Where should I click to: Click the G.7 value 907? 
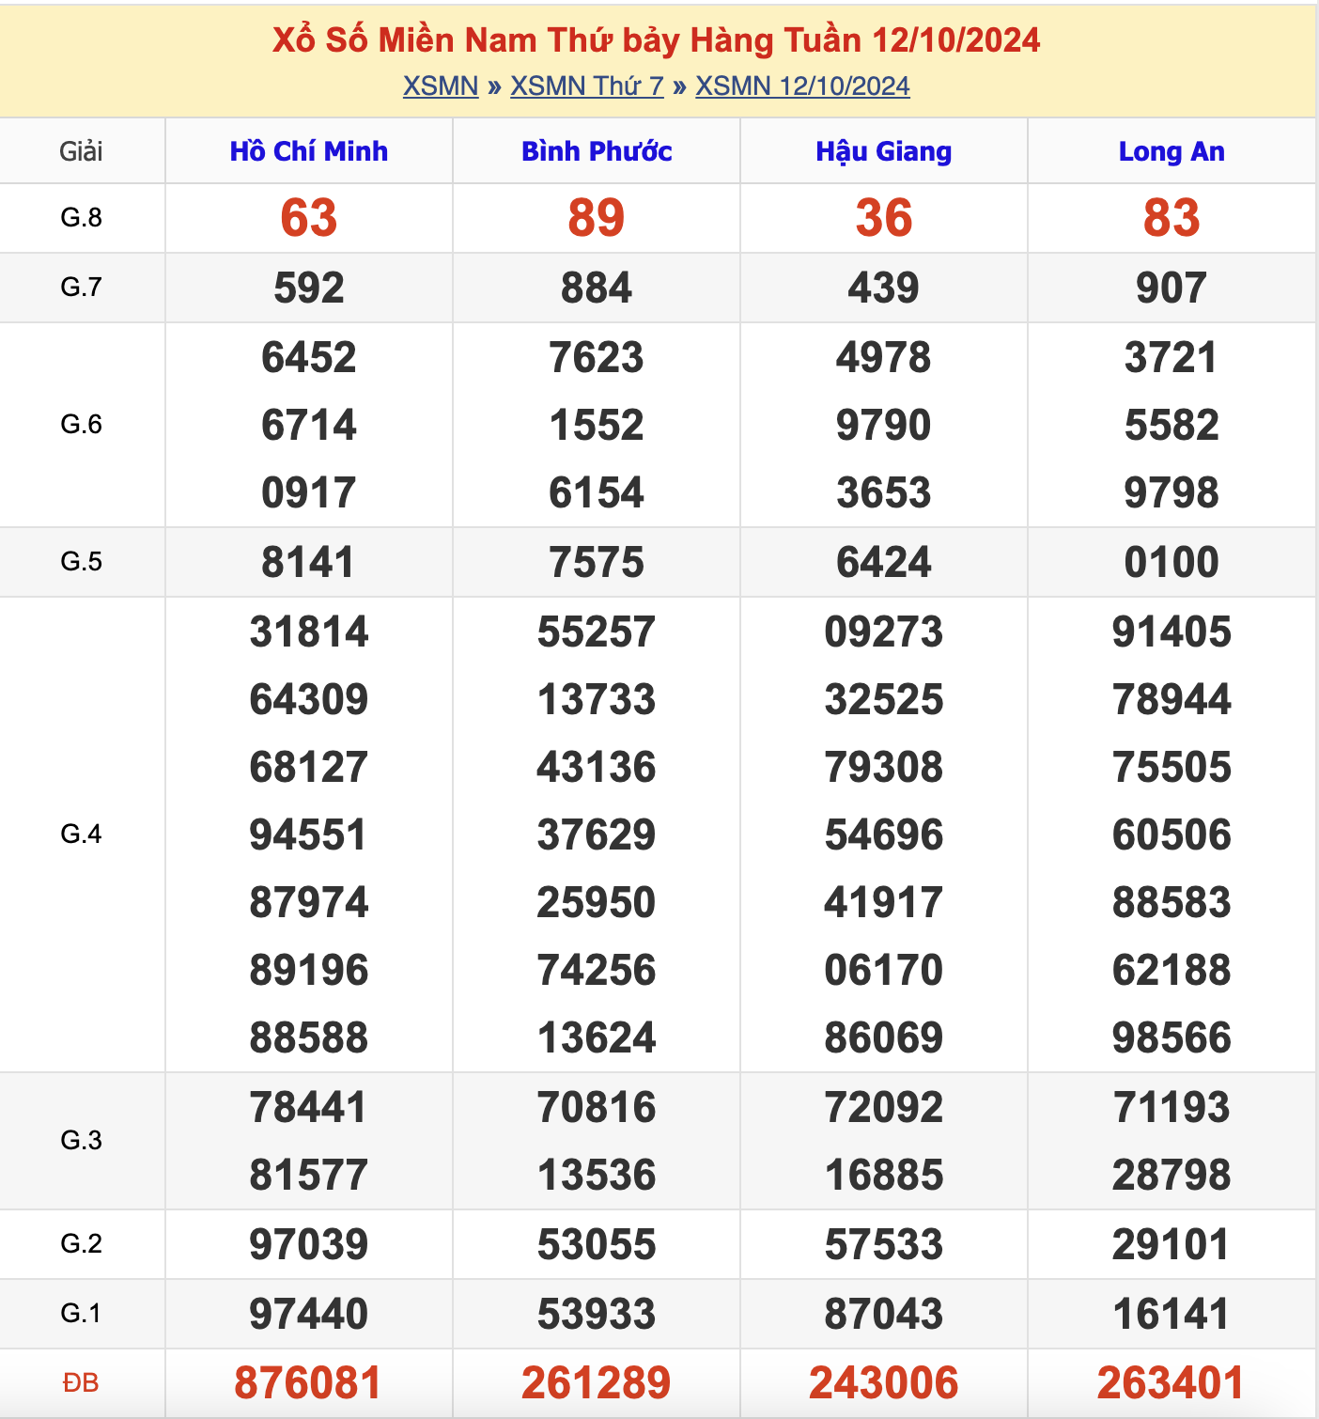click(1172, 288)
